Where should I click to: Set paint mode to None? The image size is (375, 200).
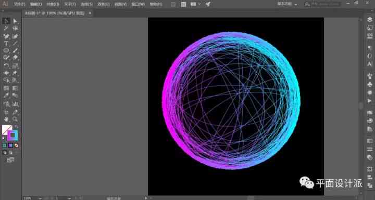click(16, 145)
